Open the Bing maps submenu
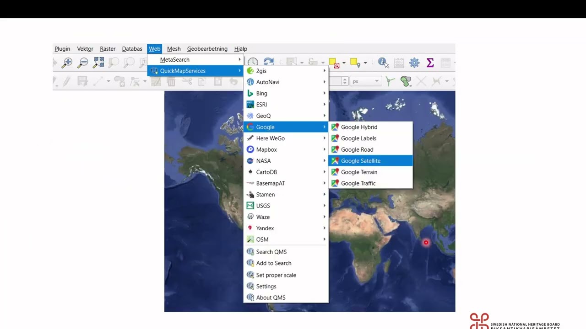Screen dimensions: 586x329 (x=286, y=93)
